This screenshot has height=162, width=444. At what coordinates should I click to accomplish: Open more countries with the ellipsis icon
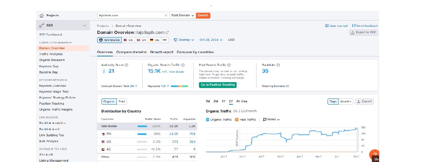coord(165,40)
